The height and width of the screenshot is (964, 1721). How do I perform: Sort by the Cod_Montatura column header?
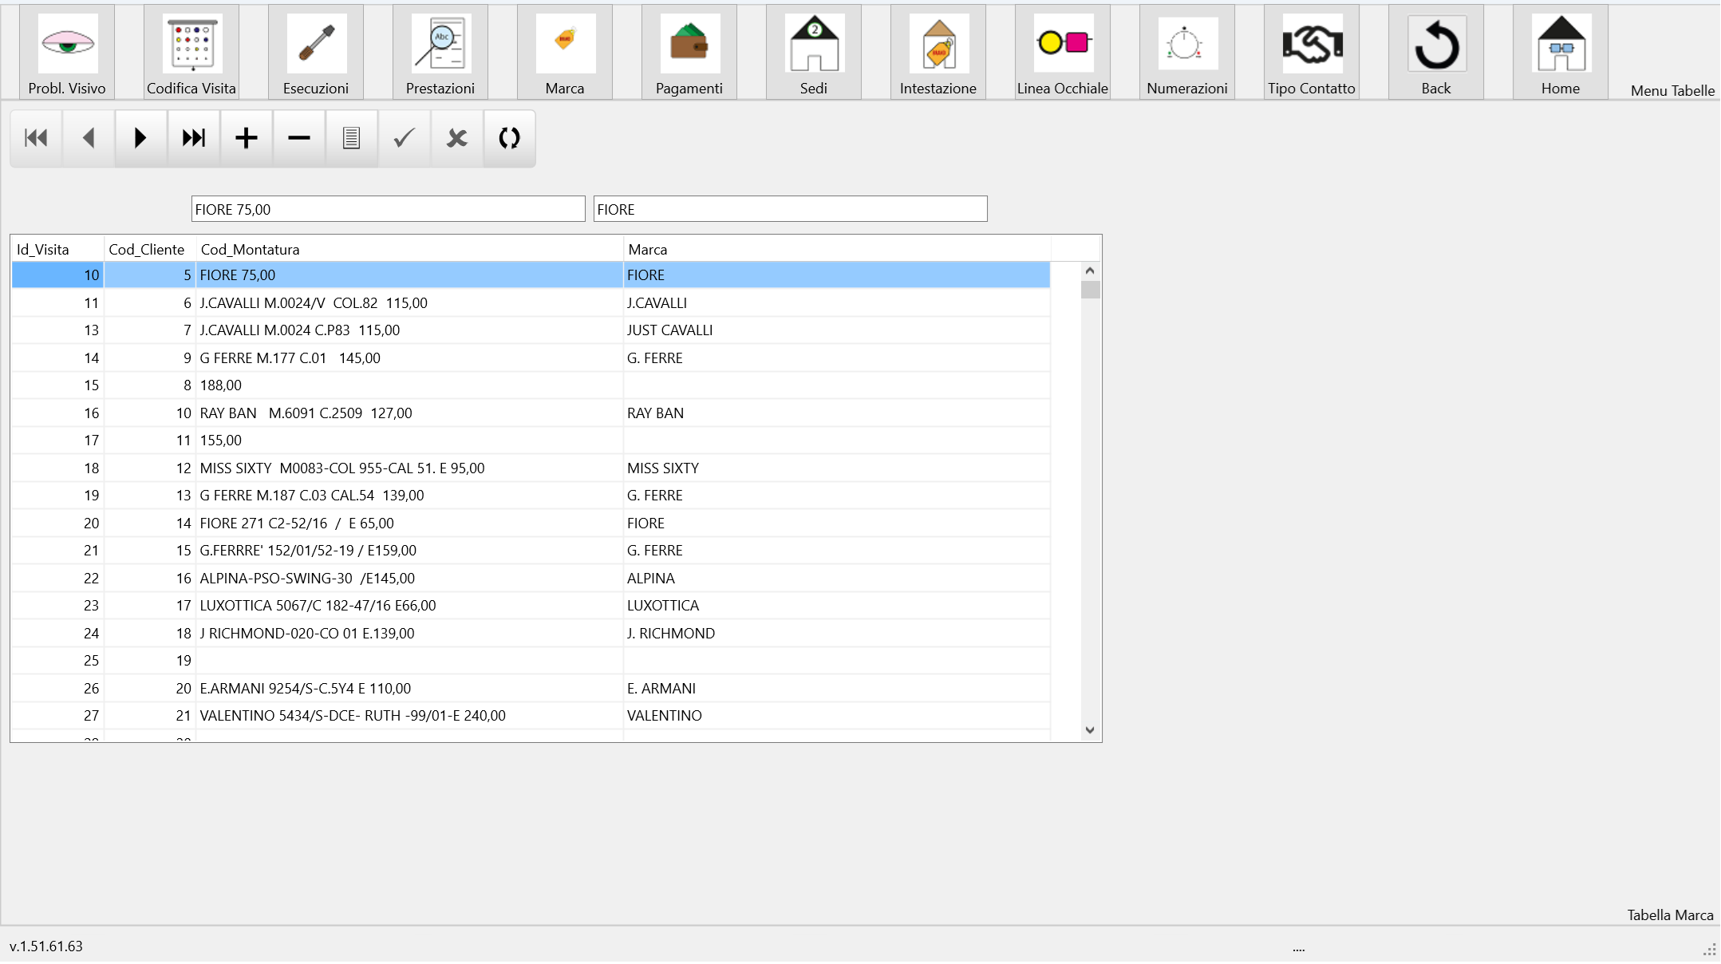click(x=410, y=249)
